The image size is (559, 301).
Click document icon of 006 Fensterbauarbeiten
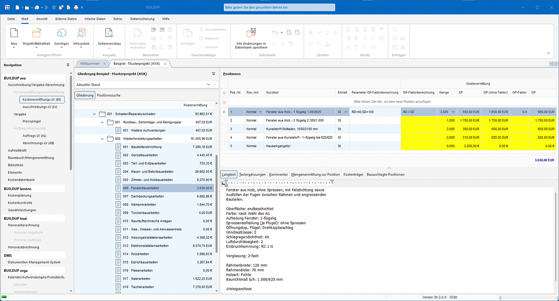118,188
